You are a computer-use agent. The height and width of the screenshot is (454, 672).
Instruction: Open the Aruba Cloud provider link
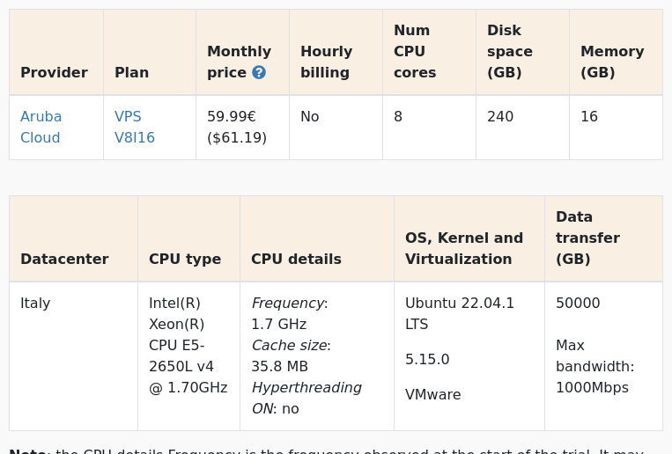click(41, 127)
